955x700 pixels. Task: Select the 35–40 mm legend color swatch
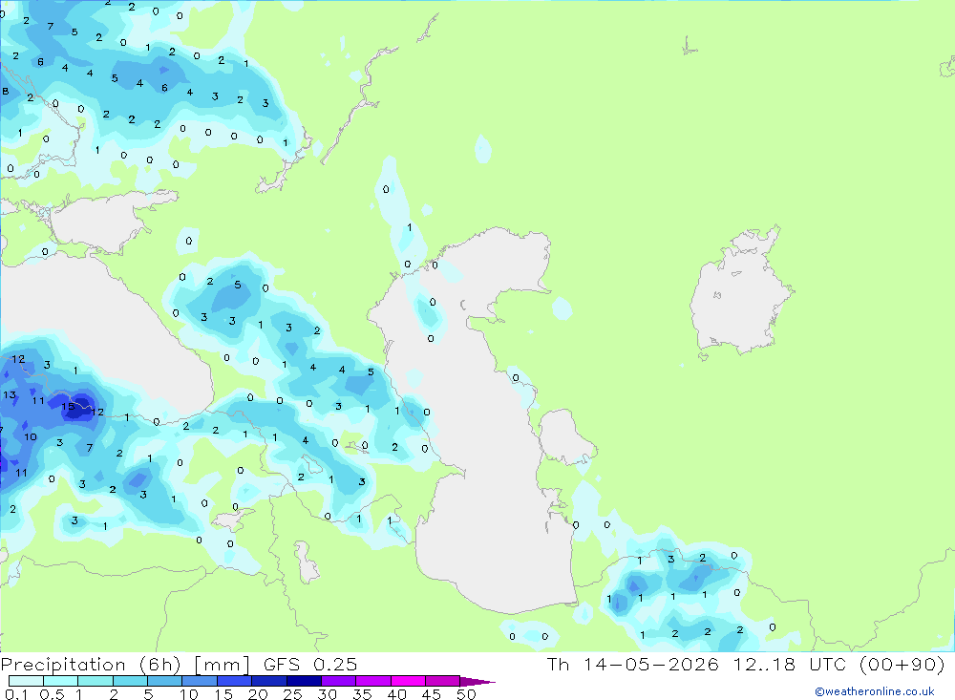point(373,681)
